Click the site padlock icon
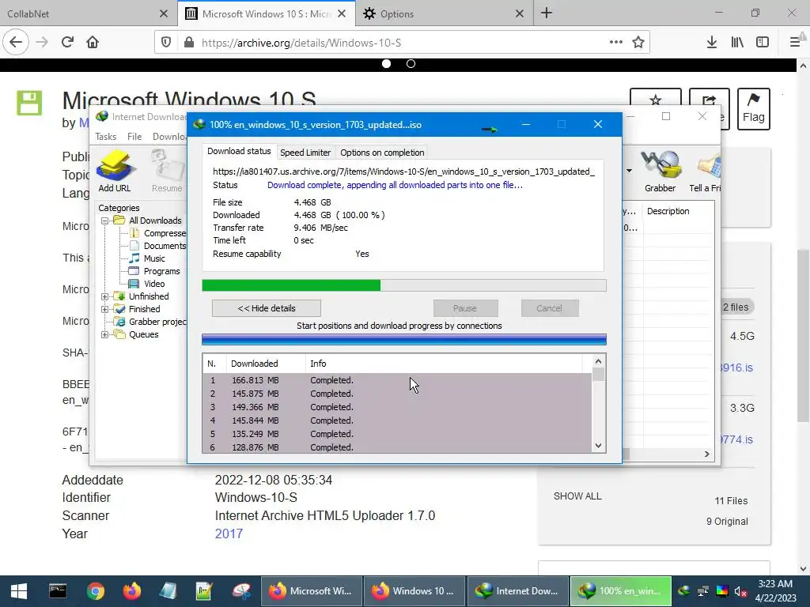This screenshot has height=607, width=810. (x=189, y=43)
